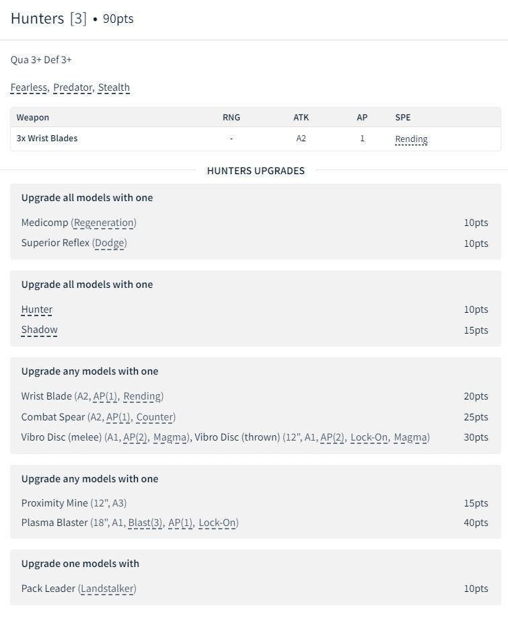Screen dimensions: 508x637
Task: Open the Regeneration link beside Medicomp
Action: point(104,223)
